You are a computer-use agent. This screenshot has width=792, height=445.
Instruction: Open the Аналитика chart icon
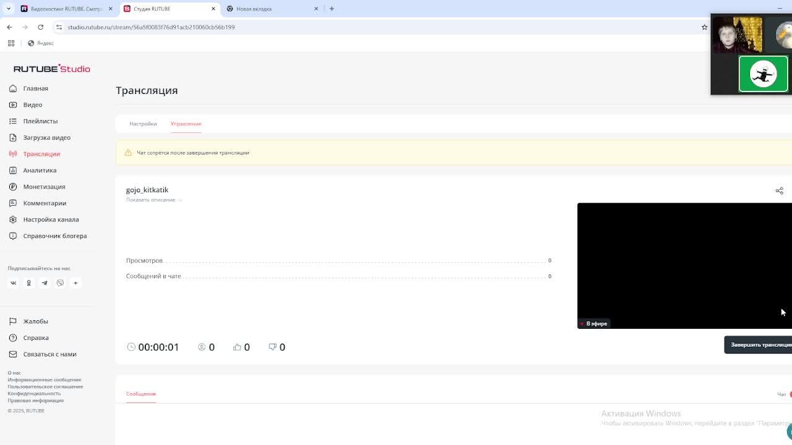click(13, 171)
